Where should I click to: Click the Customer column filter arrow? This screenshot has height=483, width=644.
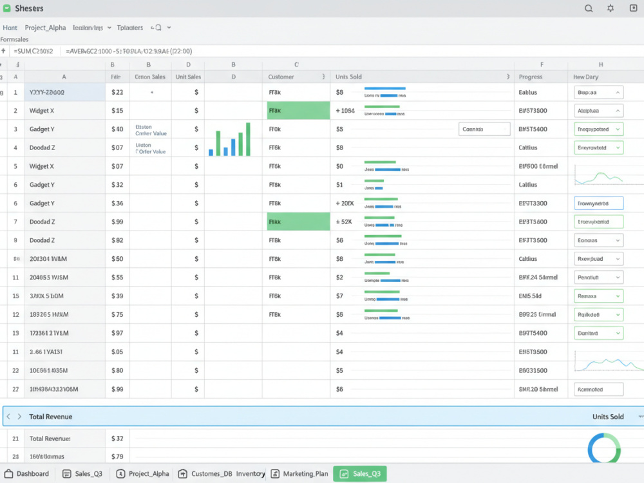[324, 77]
